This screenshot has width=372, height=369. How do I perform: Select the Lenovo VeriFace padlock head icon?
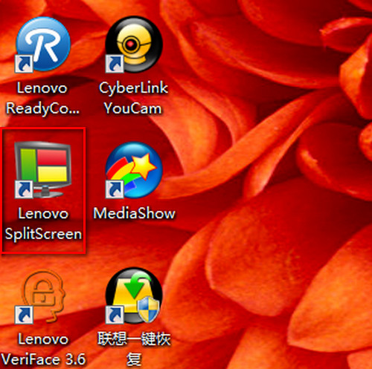[42, 296]
